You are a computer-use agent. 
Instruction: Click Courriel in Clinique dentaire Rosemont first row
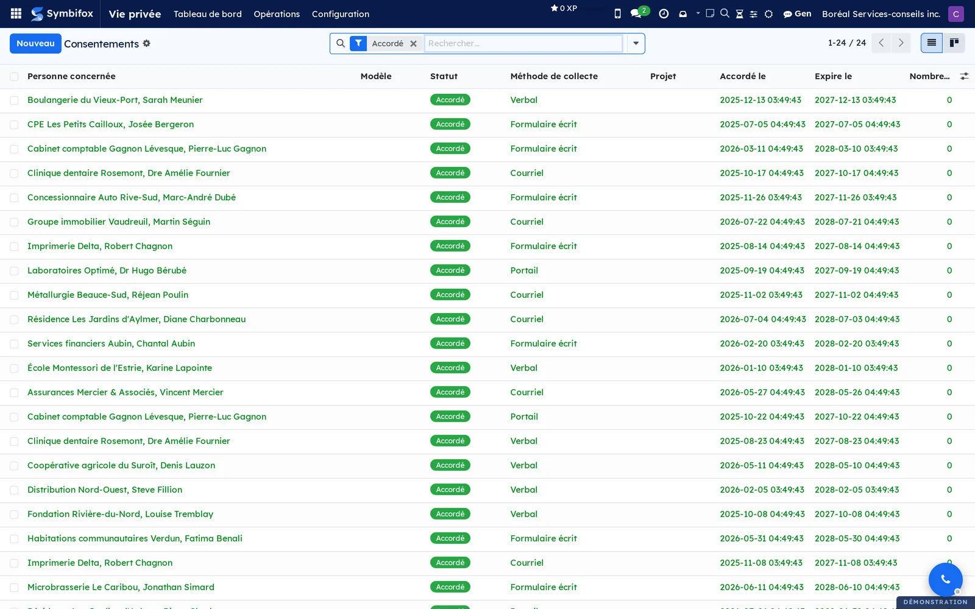pos(526,173)
